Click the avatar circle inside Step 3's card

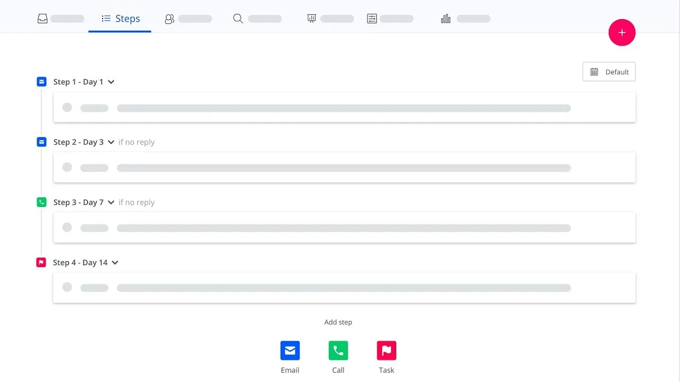coord(67,227)
